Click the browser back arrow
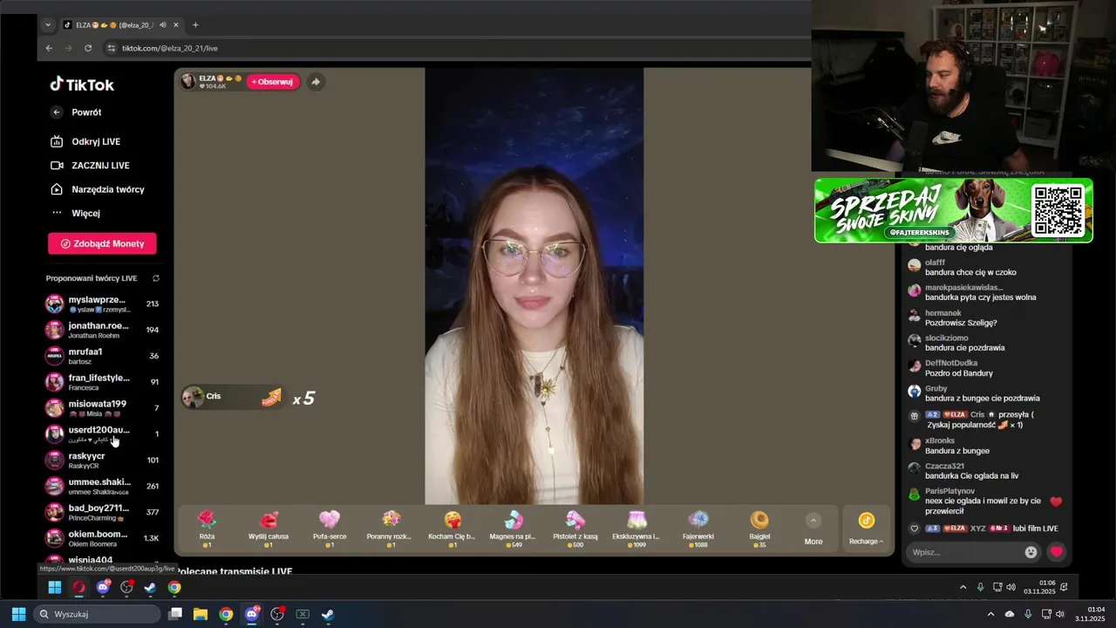Screen dimensions: 1116x628 coord(49,48)
